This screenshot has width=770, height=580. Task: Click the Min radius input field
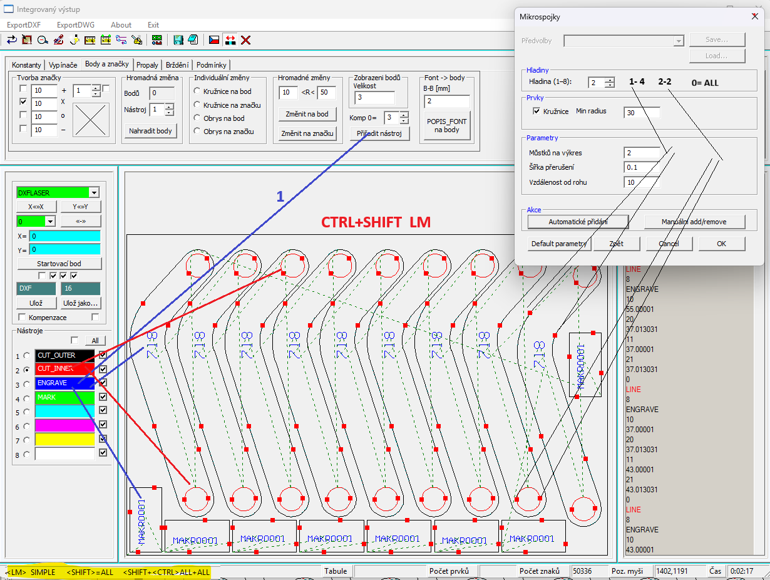click(x=642, y=113)
